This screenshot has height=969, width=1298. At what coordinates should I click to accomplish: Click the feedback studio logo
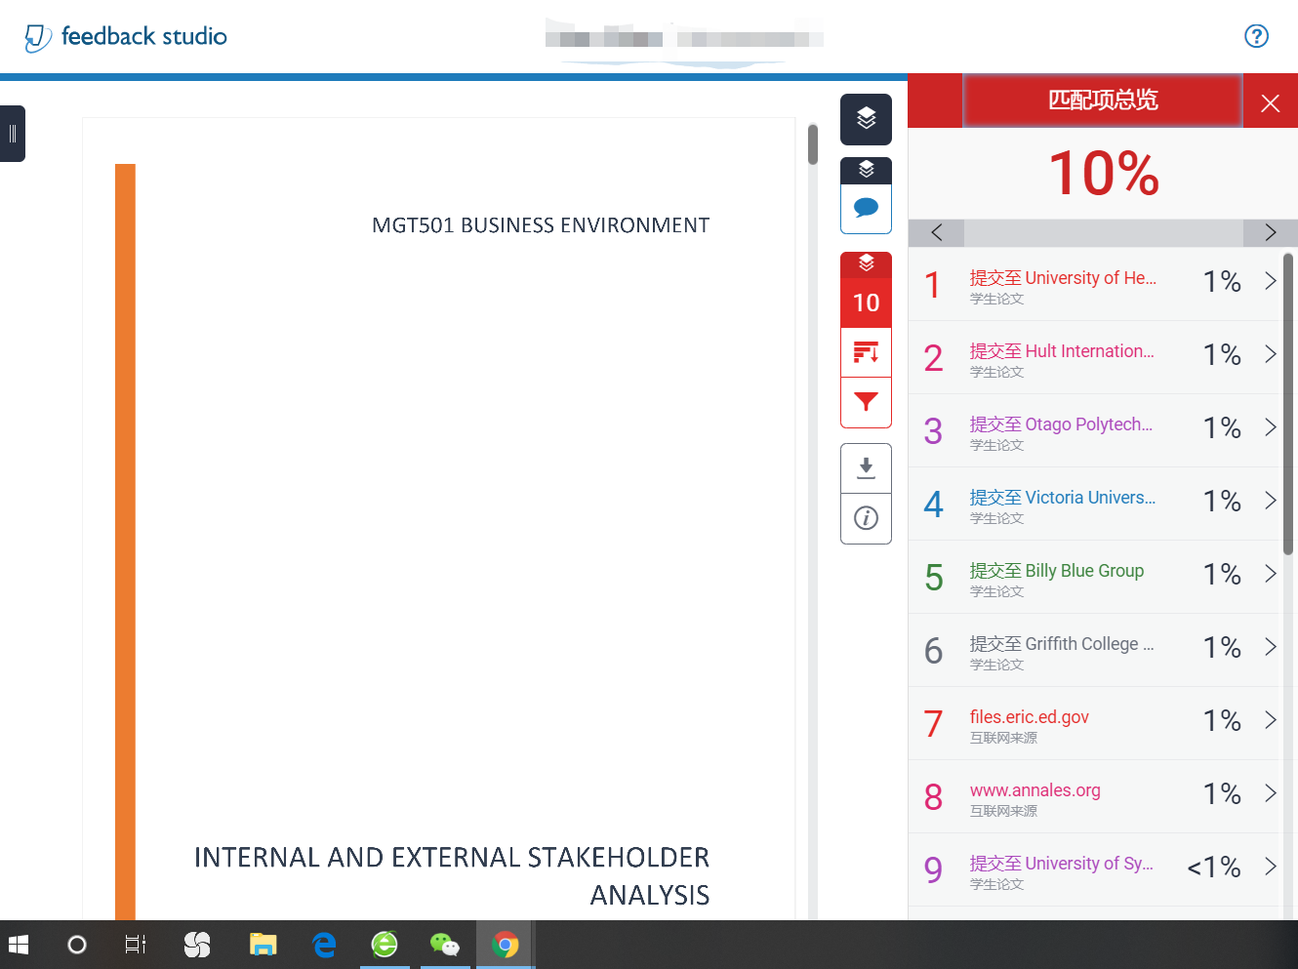pyautogui.click(x=126, y=37)
